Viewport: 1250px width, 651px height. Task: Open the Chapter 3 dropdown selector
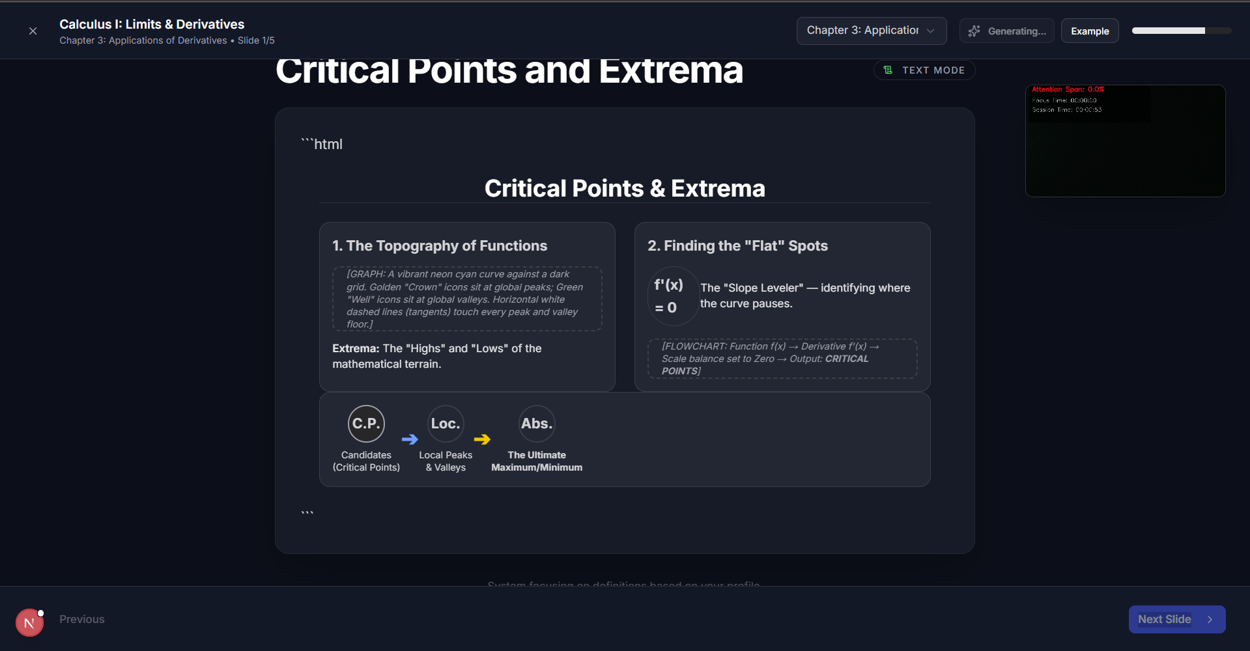(871, 31)
